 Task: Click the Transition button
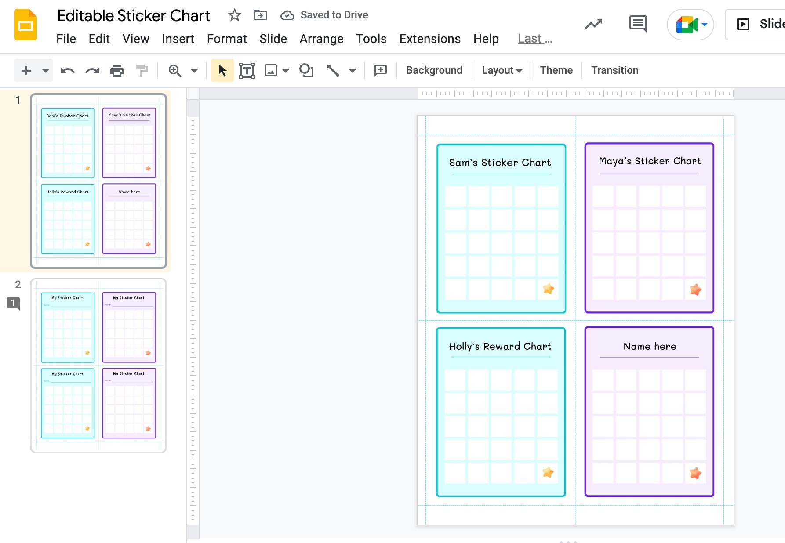614,70
